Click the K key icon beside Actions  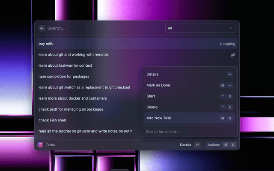pyautogui.click(x=233, y=145)
